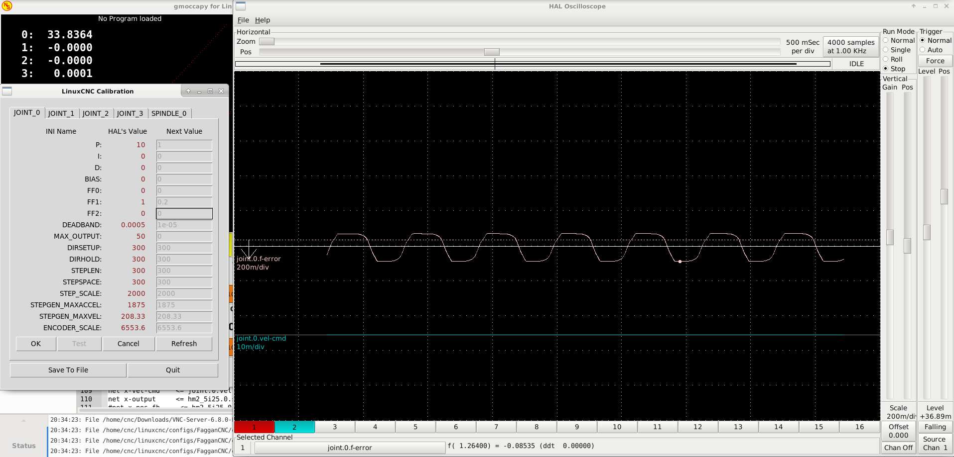954x457 pixels.
Task: Click the P Next Value field
Action: pyautogui.click(x=184, y=145)
